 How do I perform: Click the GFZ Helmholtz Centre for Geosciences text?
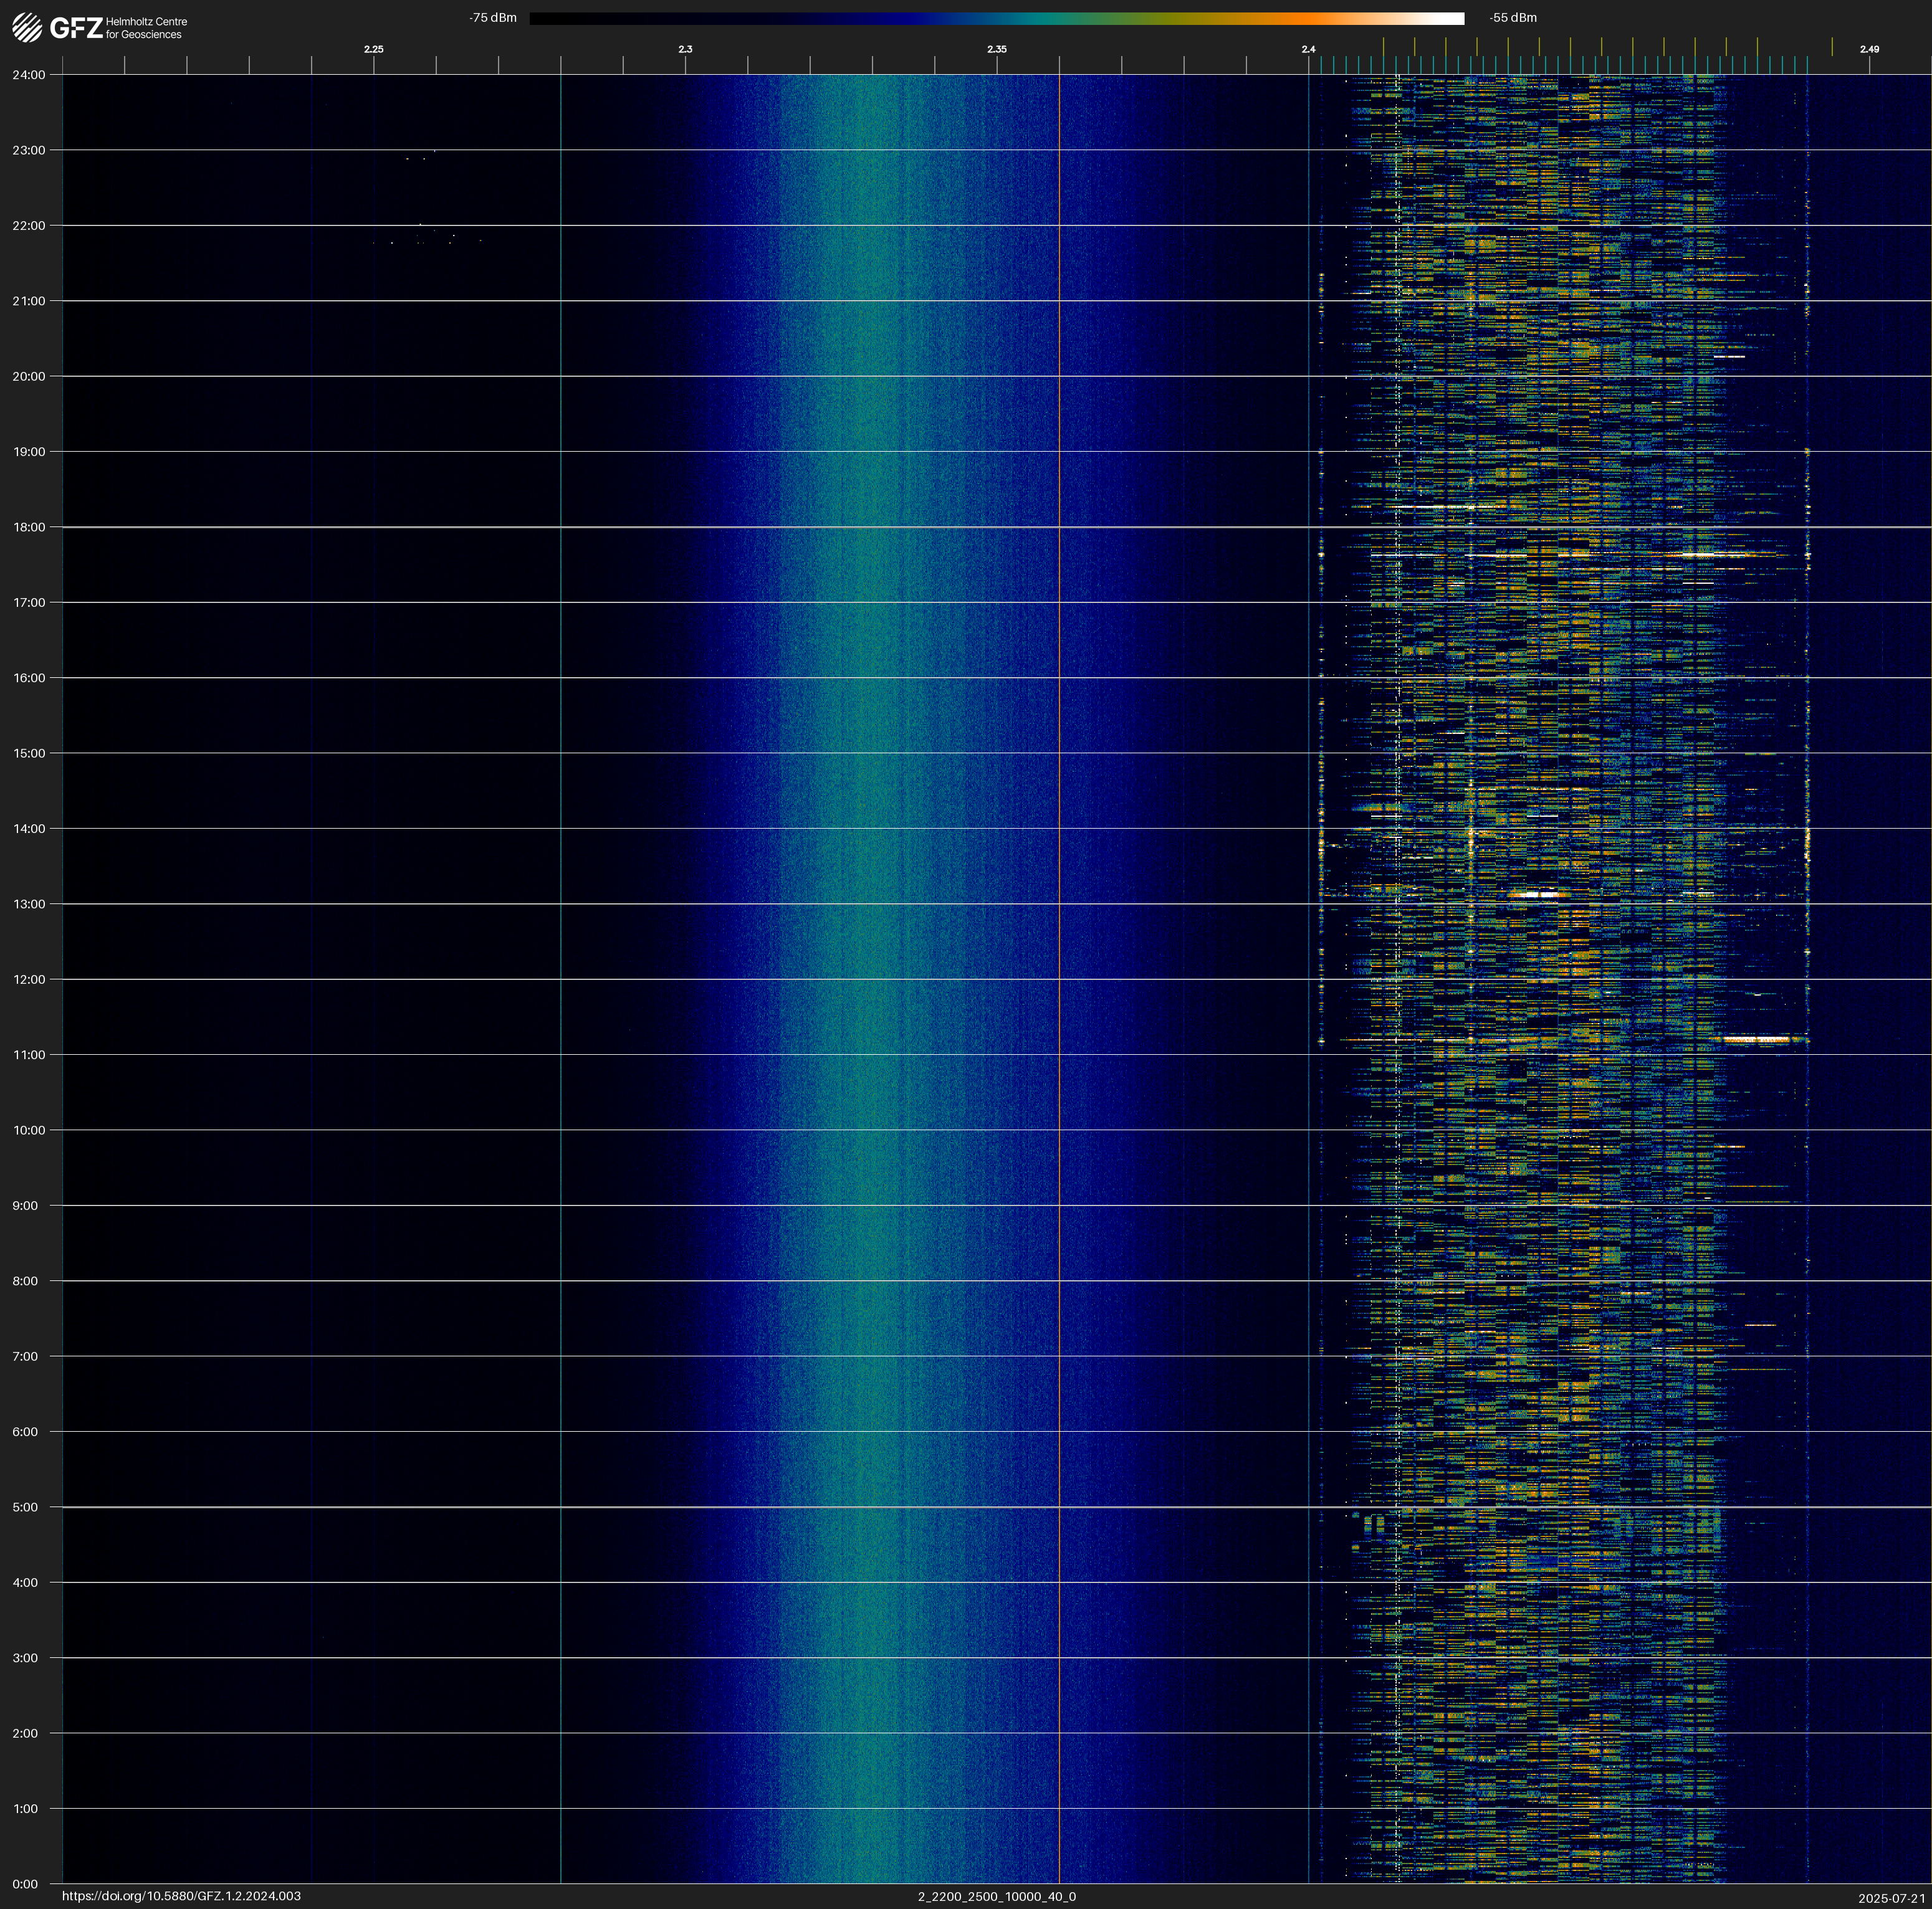pyautogui.click(x=146, y=28)
